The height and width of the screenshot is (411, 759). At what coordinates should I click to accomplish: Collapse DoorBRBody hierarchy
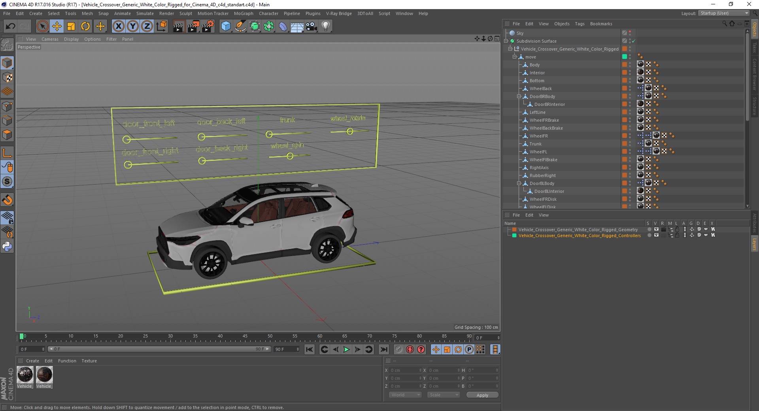pyautogui.click(x=519, y=96)
